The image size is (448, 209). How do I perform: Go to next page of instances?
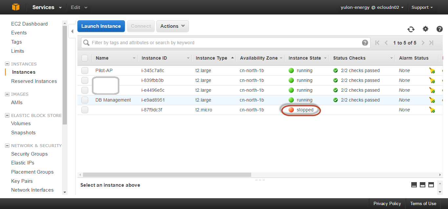click(423, 43)
